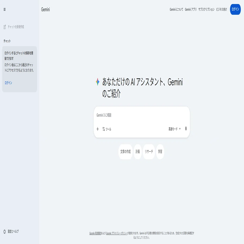Viewport: 244px width, 244px height.
Task: Expand the 高速モード model dropdown
Action: (x=175, y=129)
